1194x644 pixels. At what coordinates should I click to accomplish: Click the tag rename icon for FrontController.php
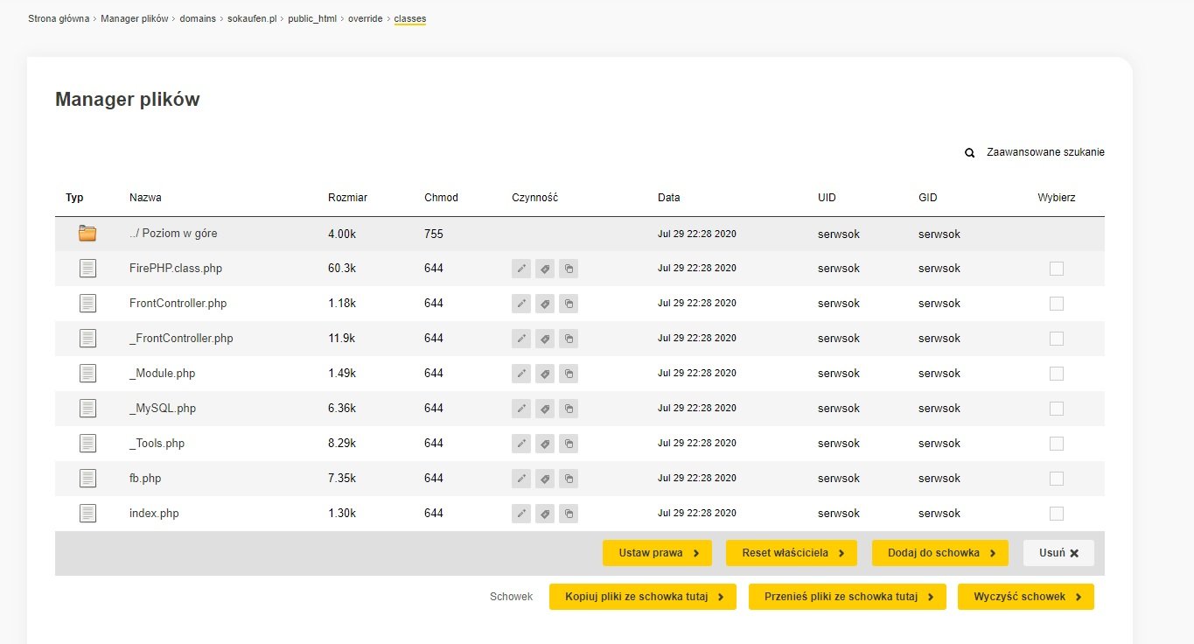[x=544, y=304]
